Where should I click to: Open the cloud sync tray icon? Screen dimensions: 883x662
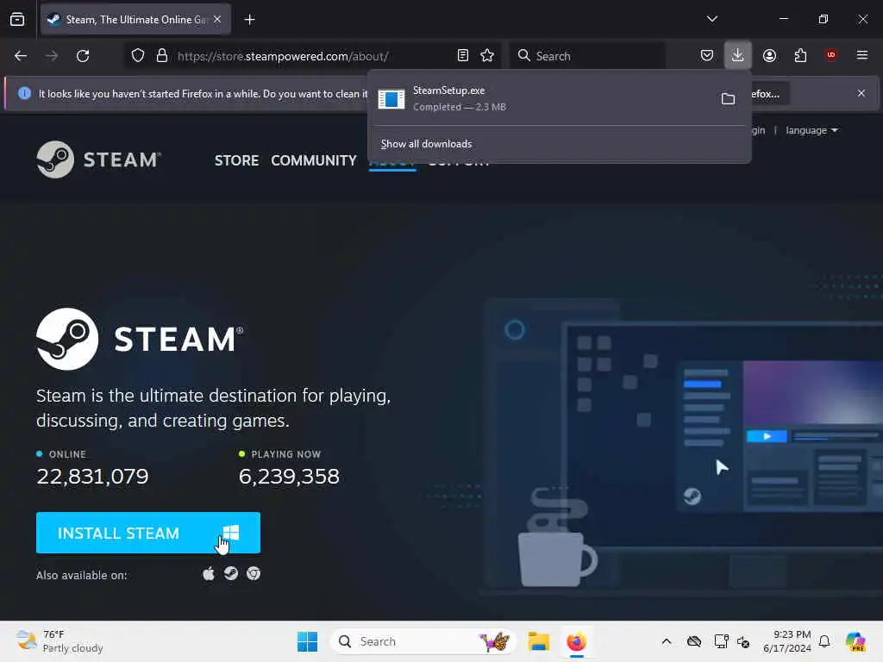694,641
